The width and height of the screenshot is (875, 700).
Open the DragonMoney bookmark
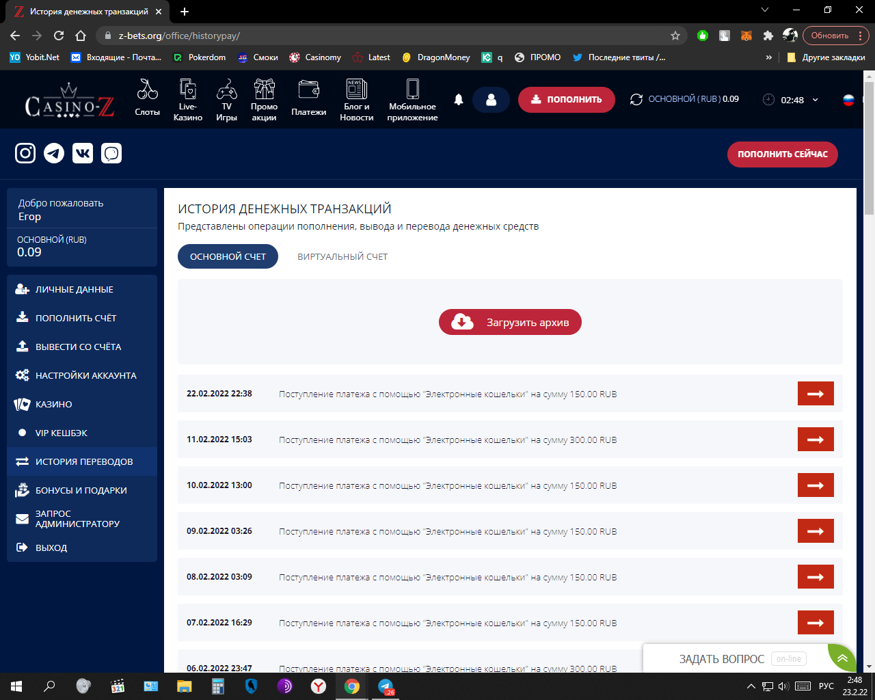tap(435, 57)
